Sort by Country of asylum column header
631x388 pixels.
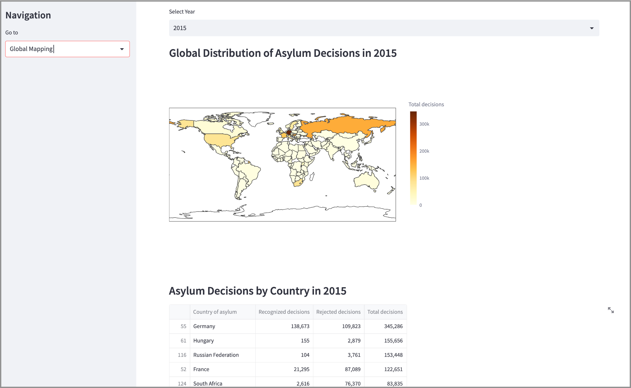[x=215, y=312]
